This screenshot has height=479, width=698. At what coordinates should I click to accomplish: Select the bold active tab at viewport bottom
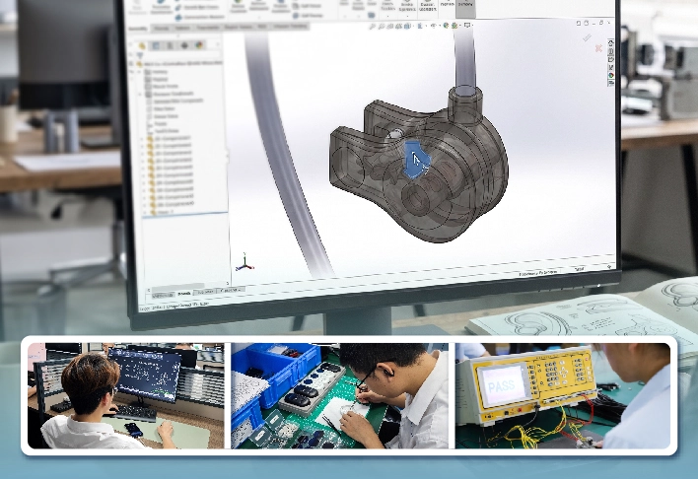pyautogui.click(x=184, y=294)
